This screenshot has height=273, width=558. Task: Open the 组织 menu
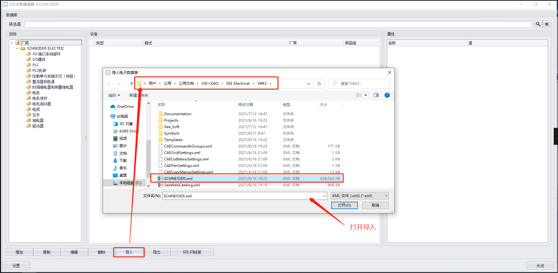click(114, 95)
